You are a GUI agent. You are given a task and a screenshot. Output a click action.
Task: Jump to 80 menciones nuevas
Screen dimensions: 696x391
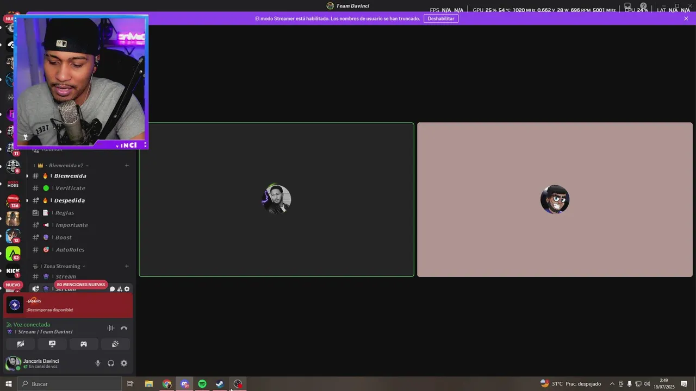(81, 285)
